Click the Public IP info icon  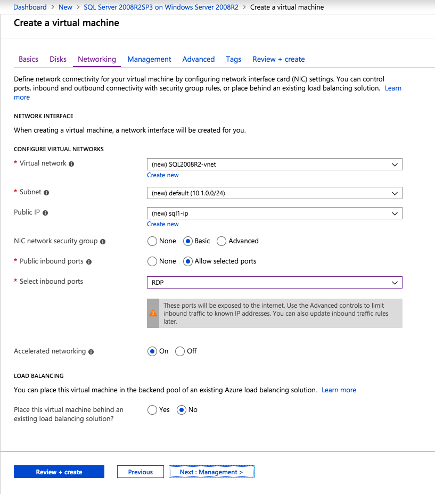point(45,213)
